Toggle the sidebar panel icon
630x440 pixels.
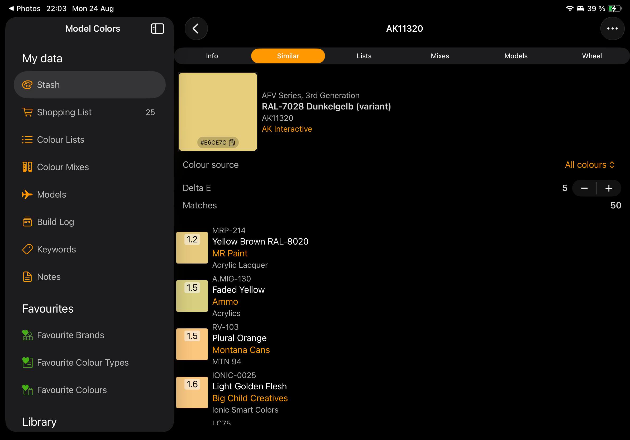(157, 28)
